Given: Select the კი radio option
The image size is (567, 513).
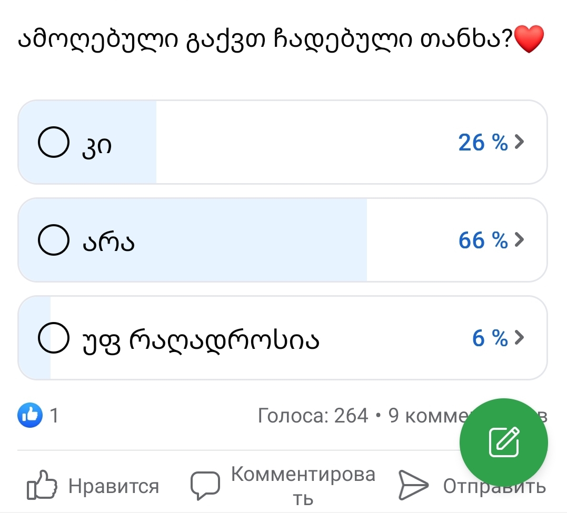Looking at the screenshot, I should (53, 142).
